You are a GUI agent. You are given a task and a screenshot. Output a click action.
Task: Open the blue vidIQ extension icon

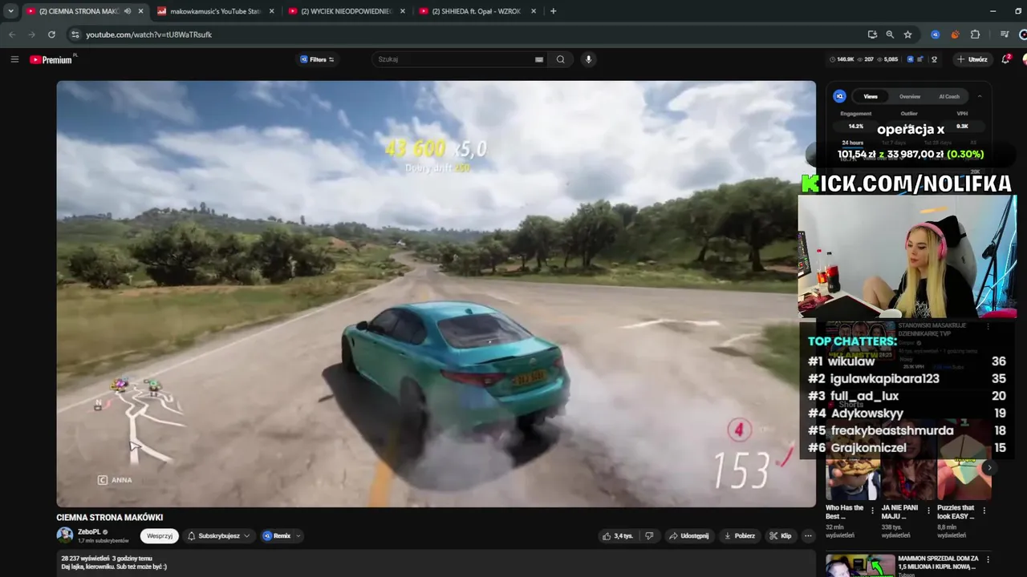coord(935,34)
